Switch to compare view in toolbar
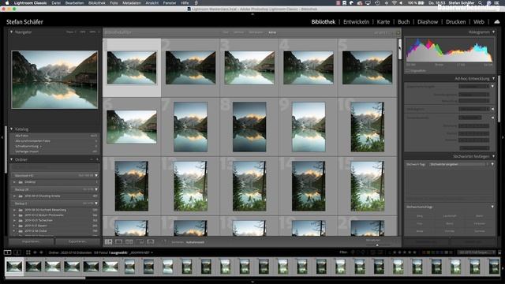Viewport: 505px width, 284px height. click(x=129, y=242)
